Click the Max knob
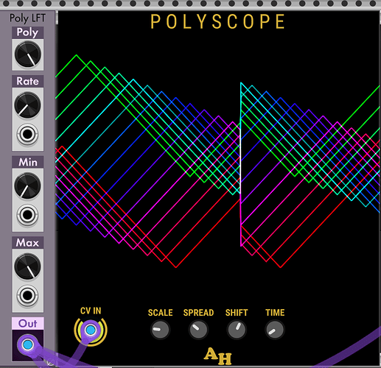381x368 pixels. (27, 266)
